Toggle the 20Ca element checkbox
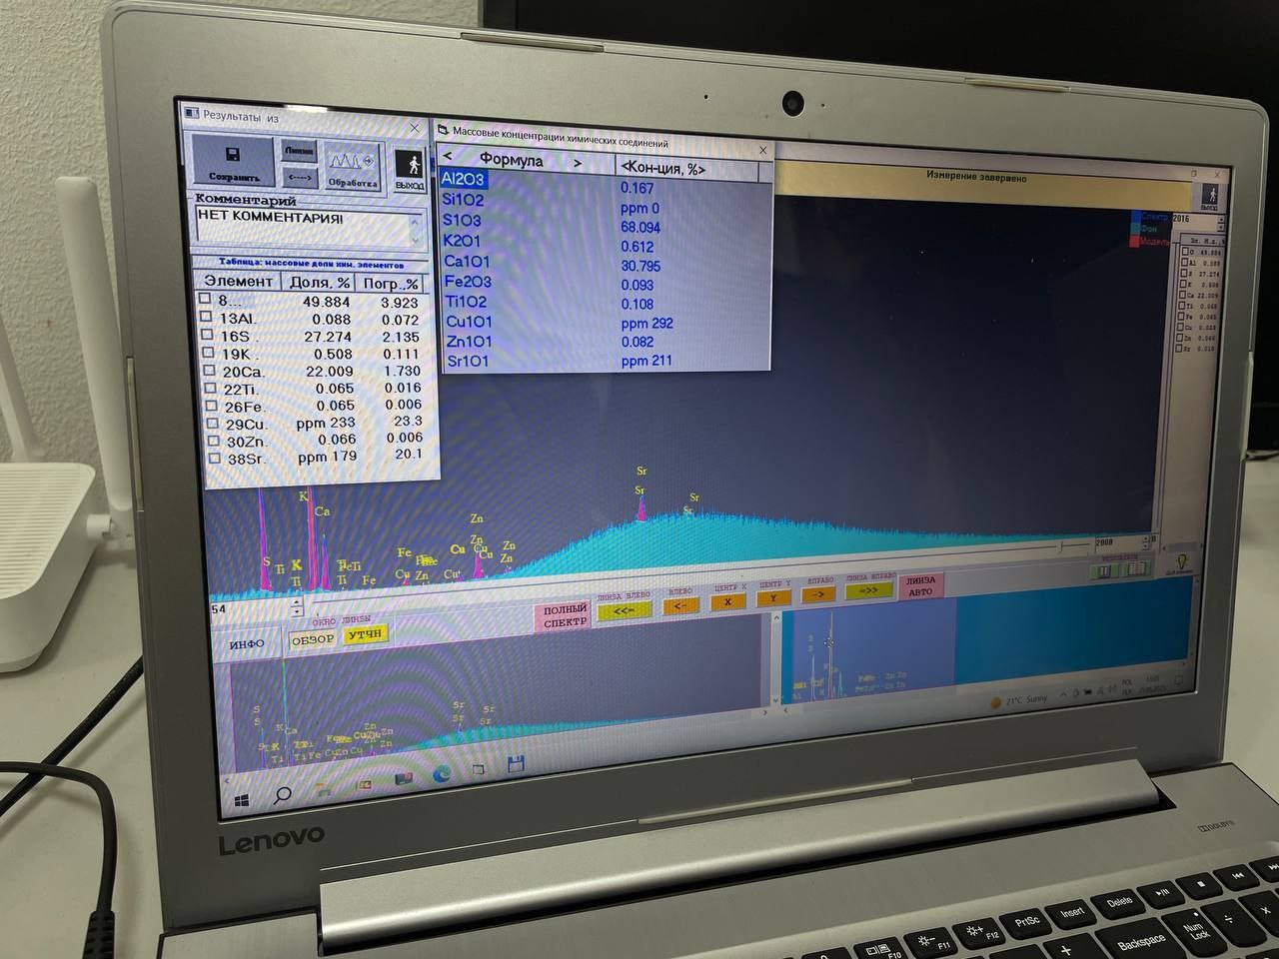 click(x=208, y=371)
